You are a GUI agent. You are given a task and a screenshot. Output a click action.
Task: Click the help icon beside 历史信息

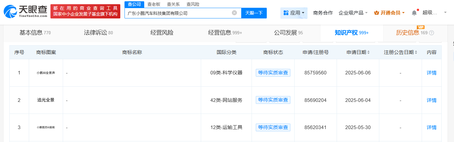coord(431,33)
